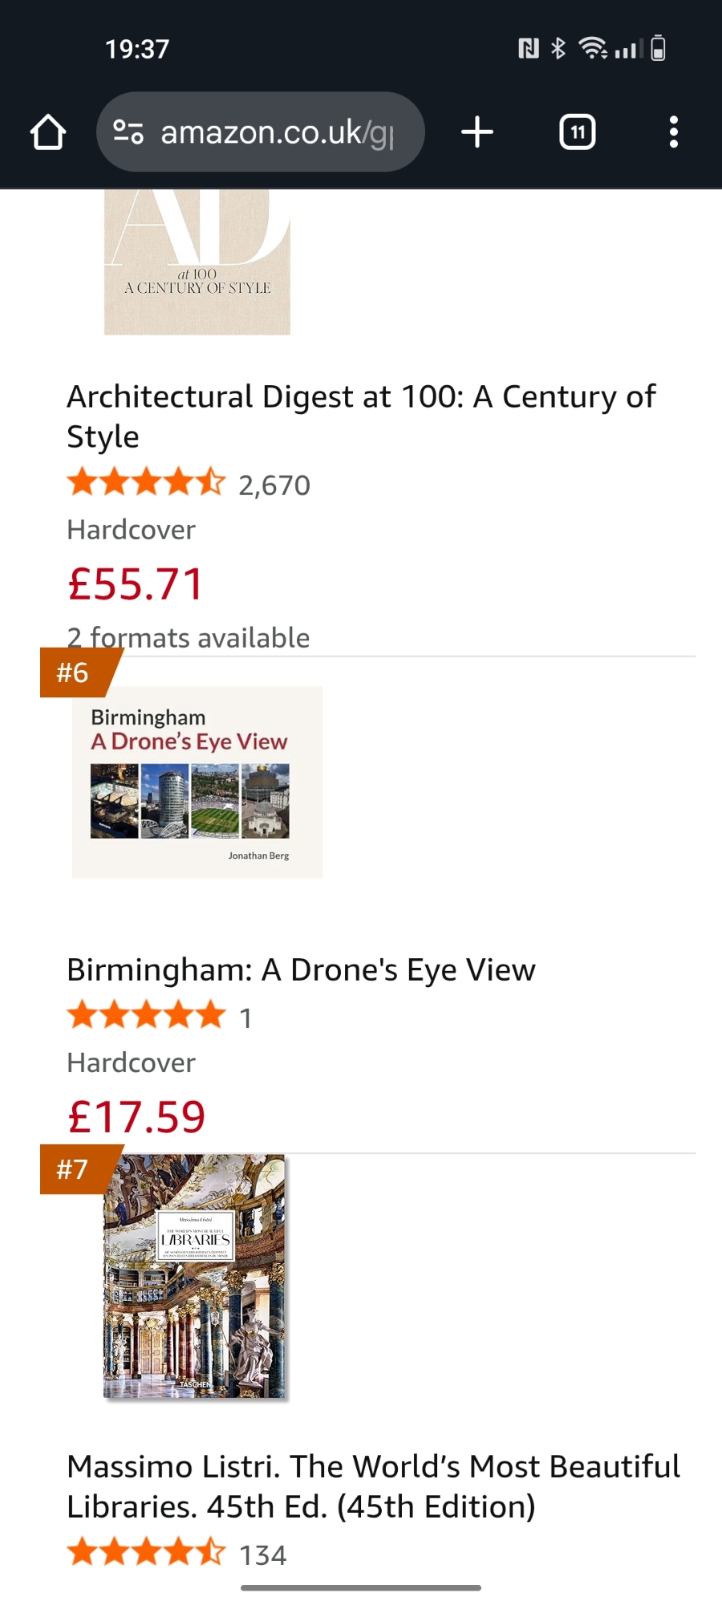Tap the browser home icon
The height and width of the screenshot is (1605, 722).
click(x=48, y=132)
